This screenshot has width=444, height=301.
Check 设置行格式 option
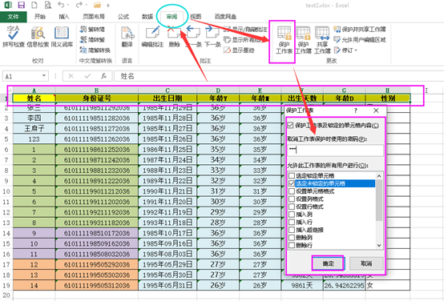(292, 207)
